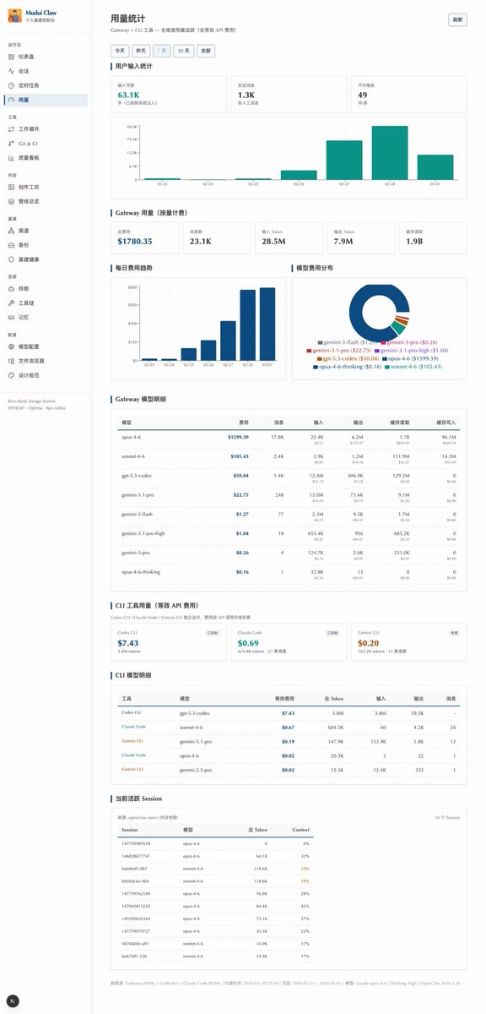Click the Context column header in sessions table
The image size is (486, 1014).
(x=301, y=830)
